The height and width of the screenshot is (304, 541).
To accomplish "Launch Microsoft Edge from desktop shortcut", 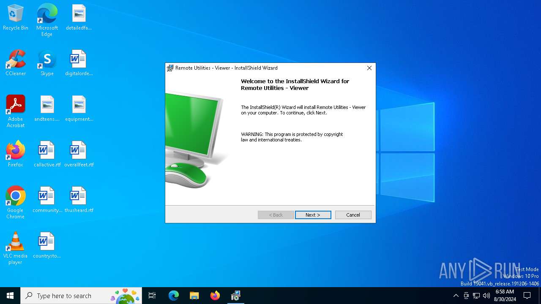I will click(47, 20).
